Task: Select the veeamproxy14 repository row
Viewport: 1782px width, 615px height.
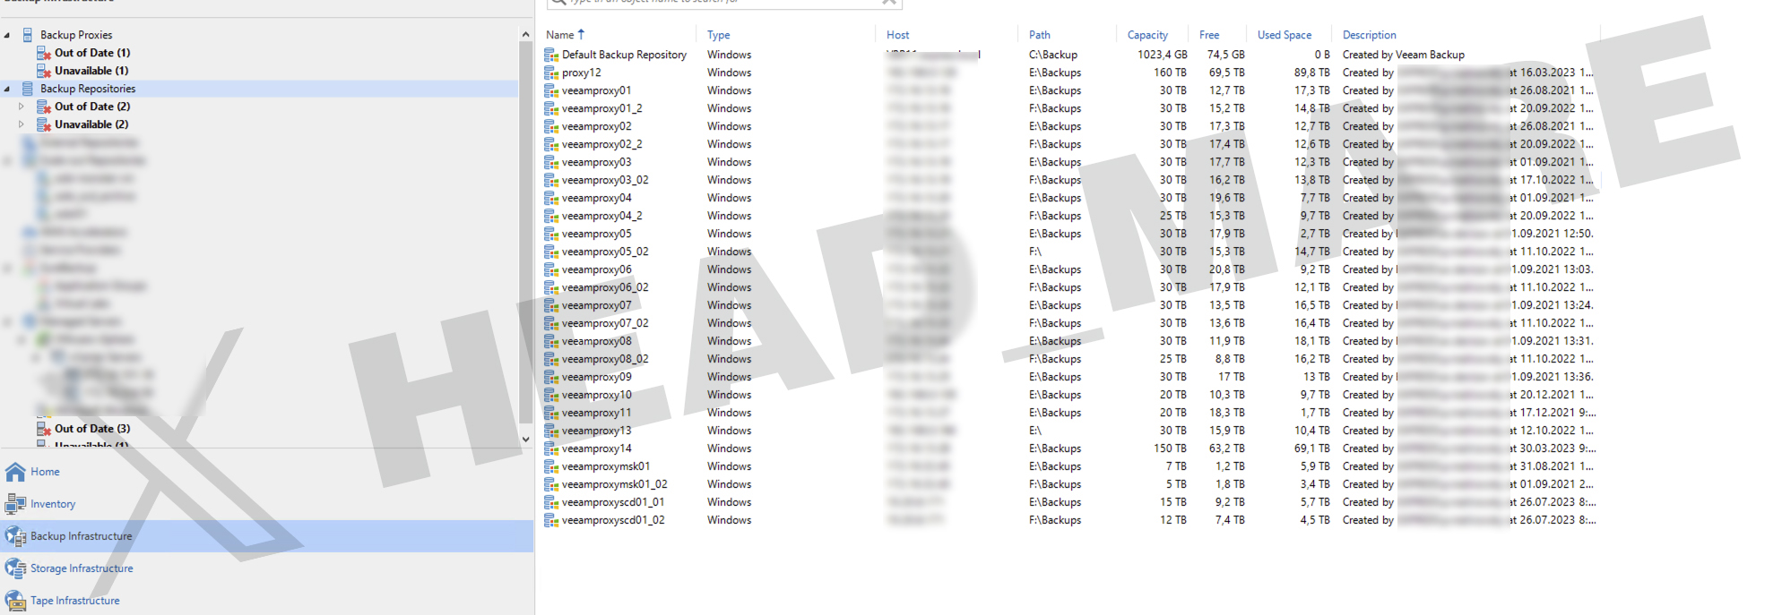Action: [596, 448]
